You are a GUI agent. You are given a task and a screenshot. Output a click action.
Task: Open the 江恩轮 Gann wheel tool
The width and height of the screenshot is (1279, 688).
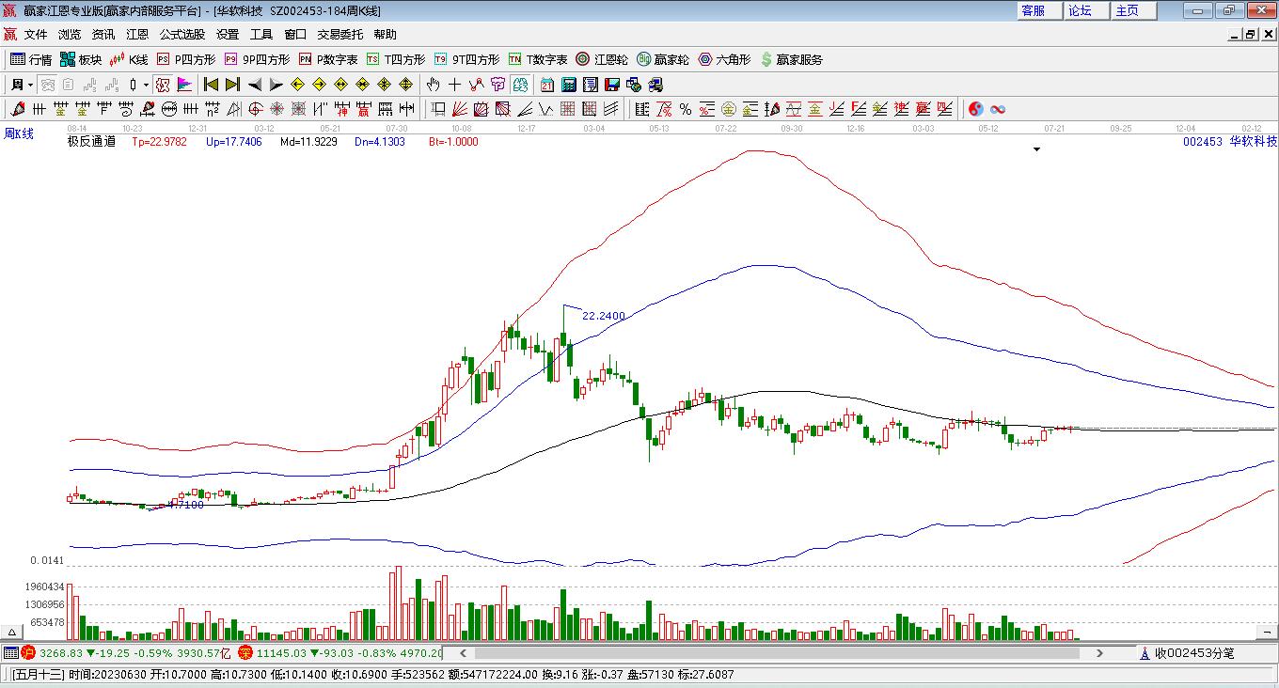pyautogui.click(x=602, y=59)
